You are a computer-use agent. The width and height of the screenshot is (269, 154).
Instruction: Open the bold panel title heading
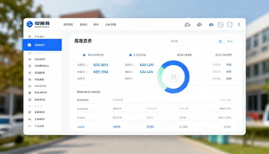point(83,41)
